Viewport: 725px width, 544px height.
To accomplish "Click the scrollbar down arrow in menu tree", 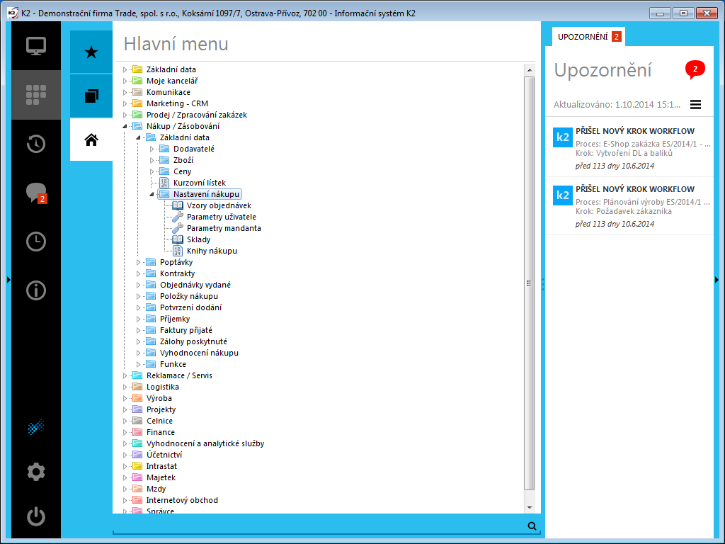I will coord(530,507).
